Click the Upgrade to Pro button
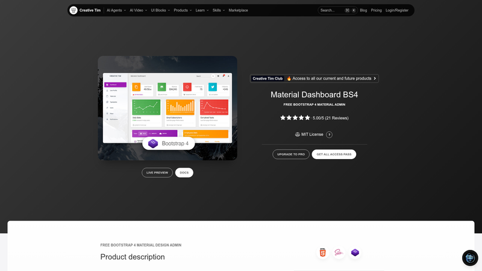 [x=291, y=154]
